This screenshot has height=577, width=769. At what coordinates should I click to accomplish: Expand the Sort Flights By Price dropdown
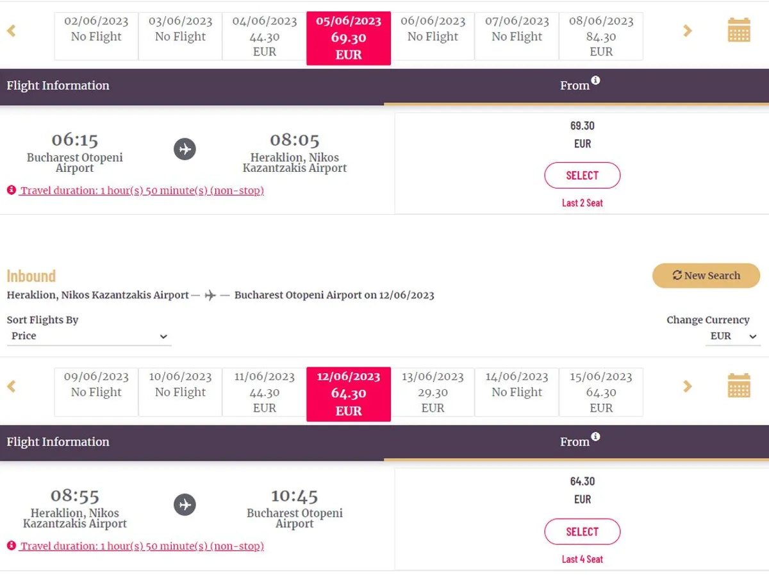pos(89,336)
